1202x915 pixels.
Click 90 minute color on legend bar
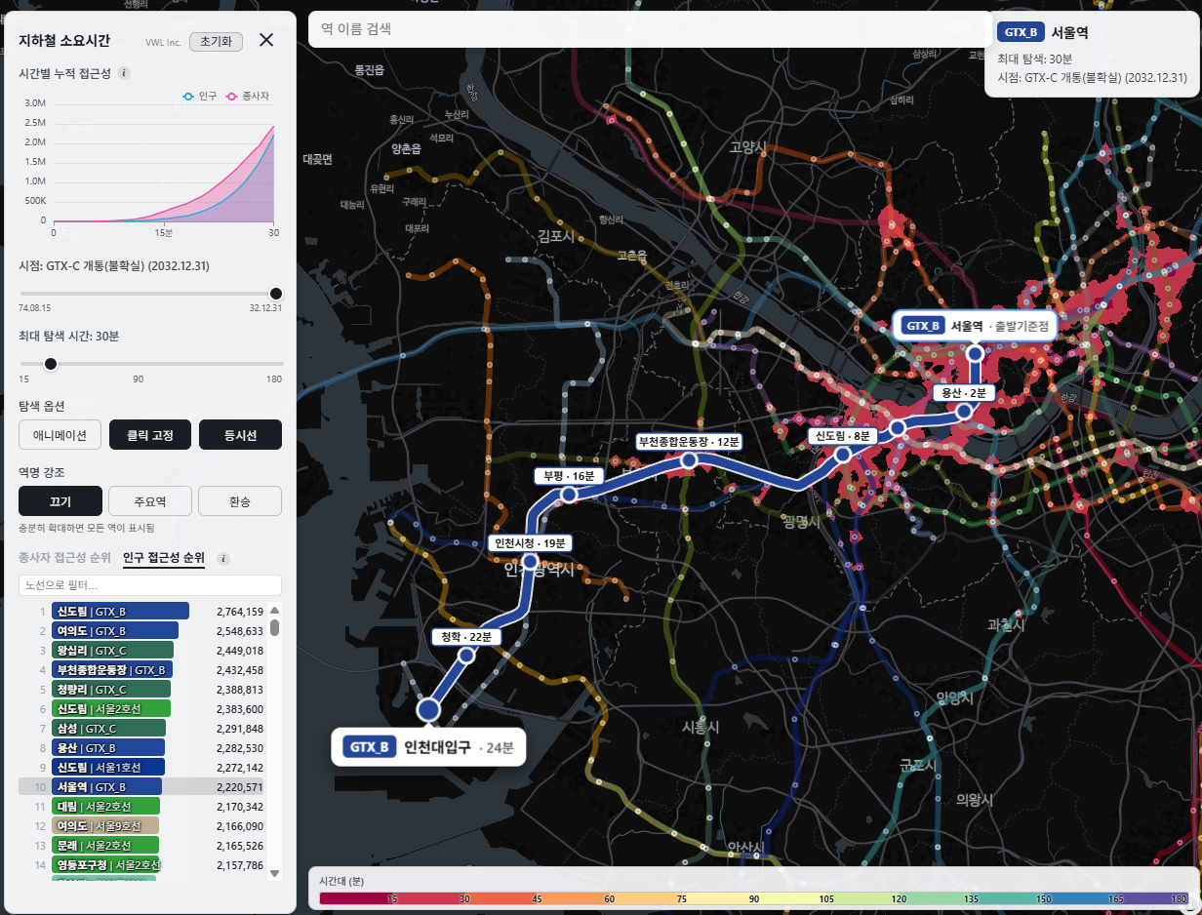754,898
